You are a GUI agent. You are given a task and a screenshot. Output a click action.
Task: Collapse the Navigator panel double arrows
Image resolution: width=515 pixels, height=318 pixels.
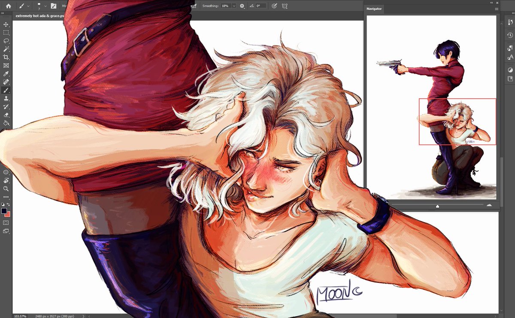491,3
